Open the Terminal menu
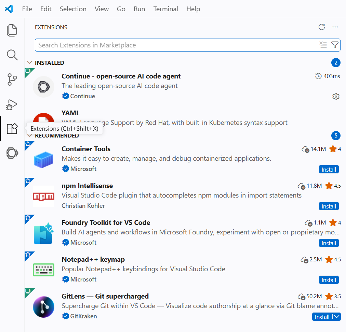Viewport: 346px width, 332px height. click(165, 9)
